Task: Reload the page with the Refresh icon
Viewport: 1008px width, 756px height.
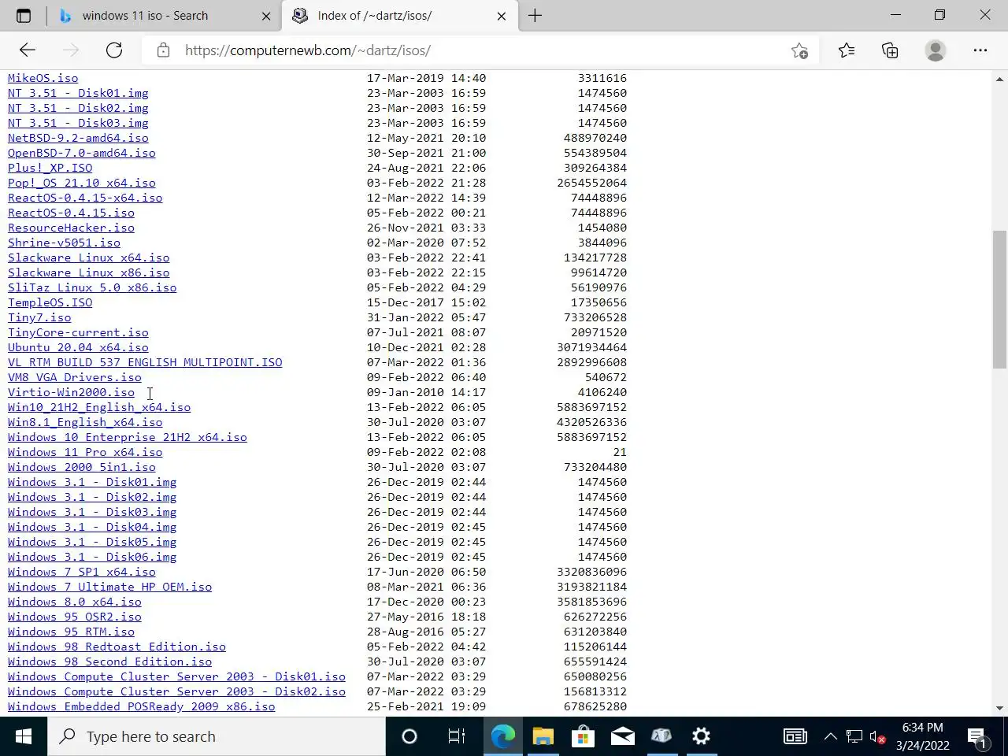Action: [x=114, y=50]
